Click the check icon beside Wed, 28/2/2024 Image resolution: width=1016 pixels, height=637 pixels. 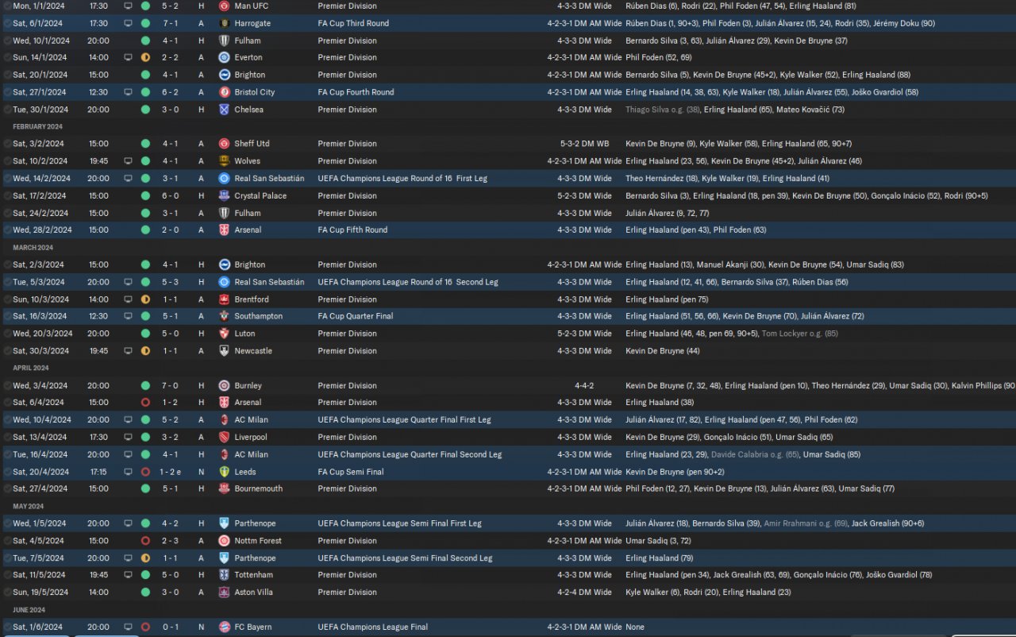8,230
